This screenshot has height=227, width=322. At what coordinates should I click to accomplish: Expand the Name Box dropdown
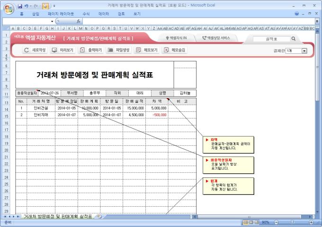click(x=52, y=21)
